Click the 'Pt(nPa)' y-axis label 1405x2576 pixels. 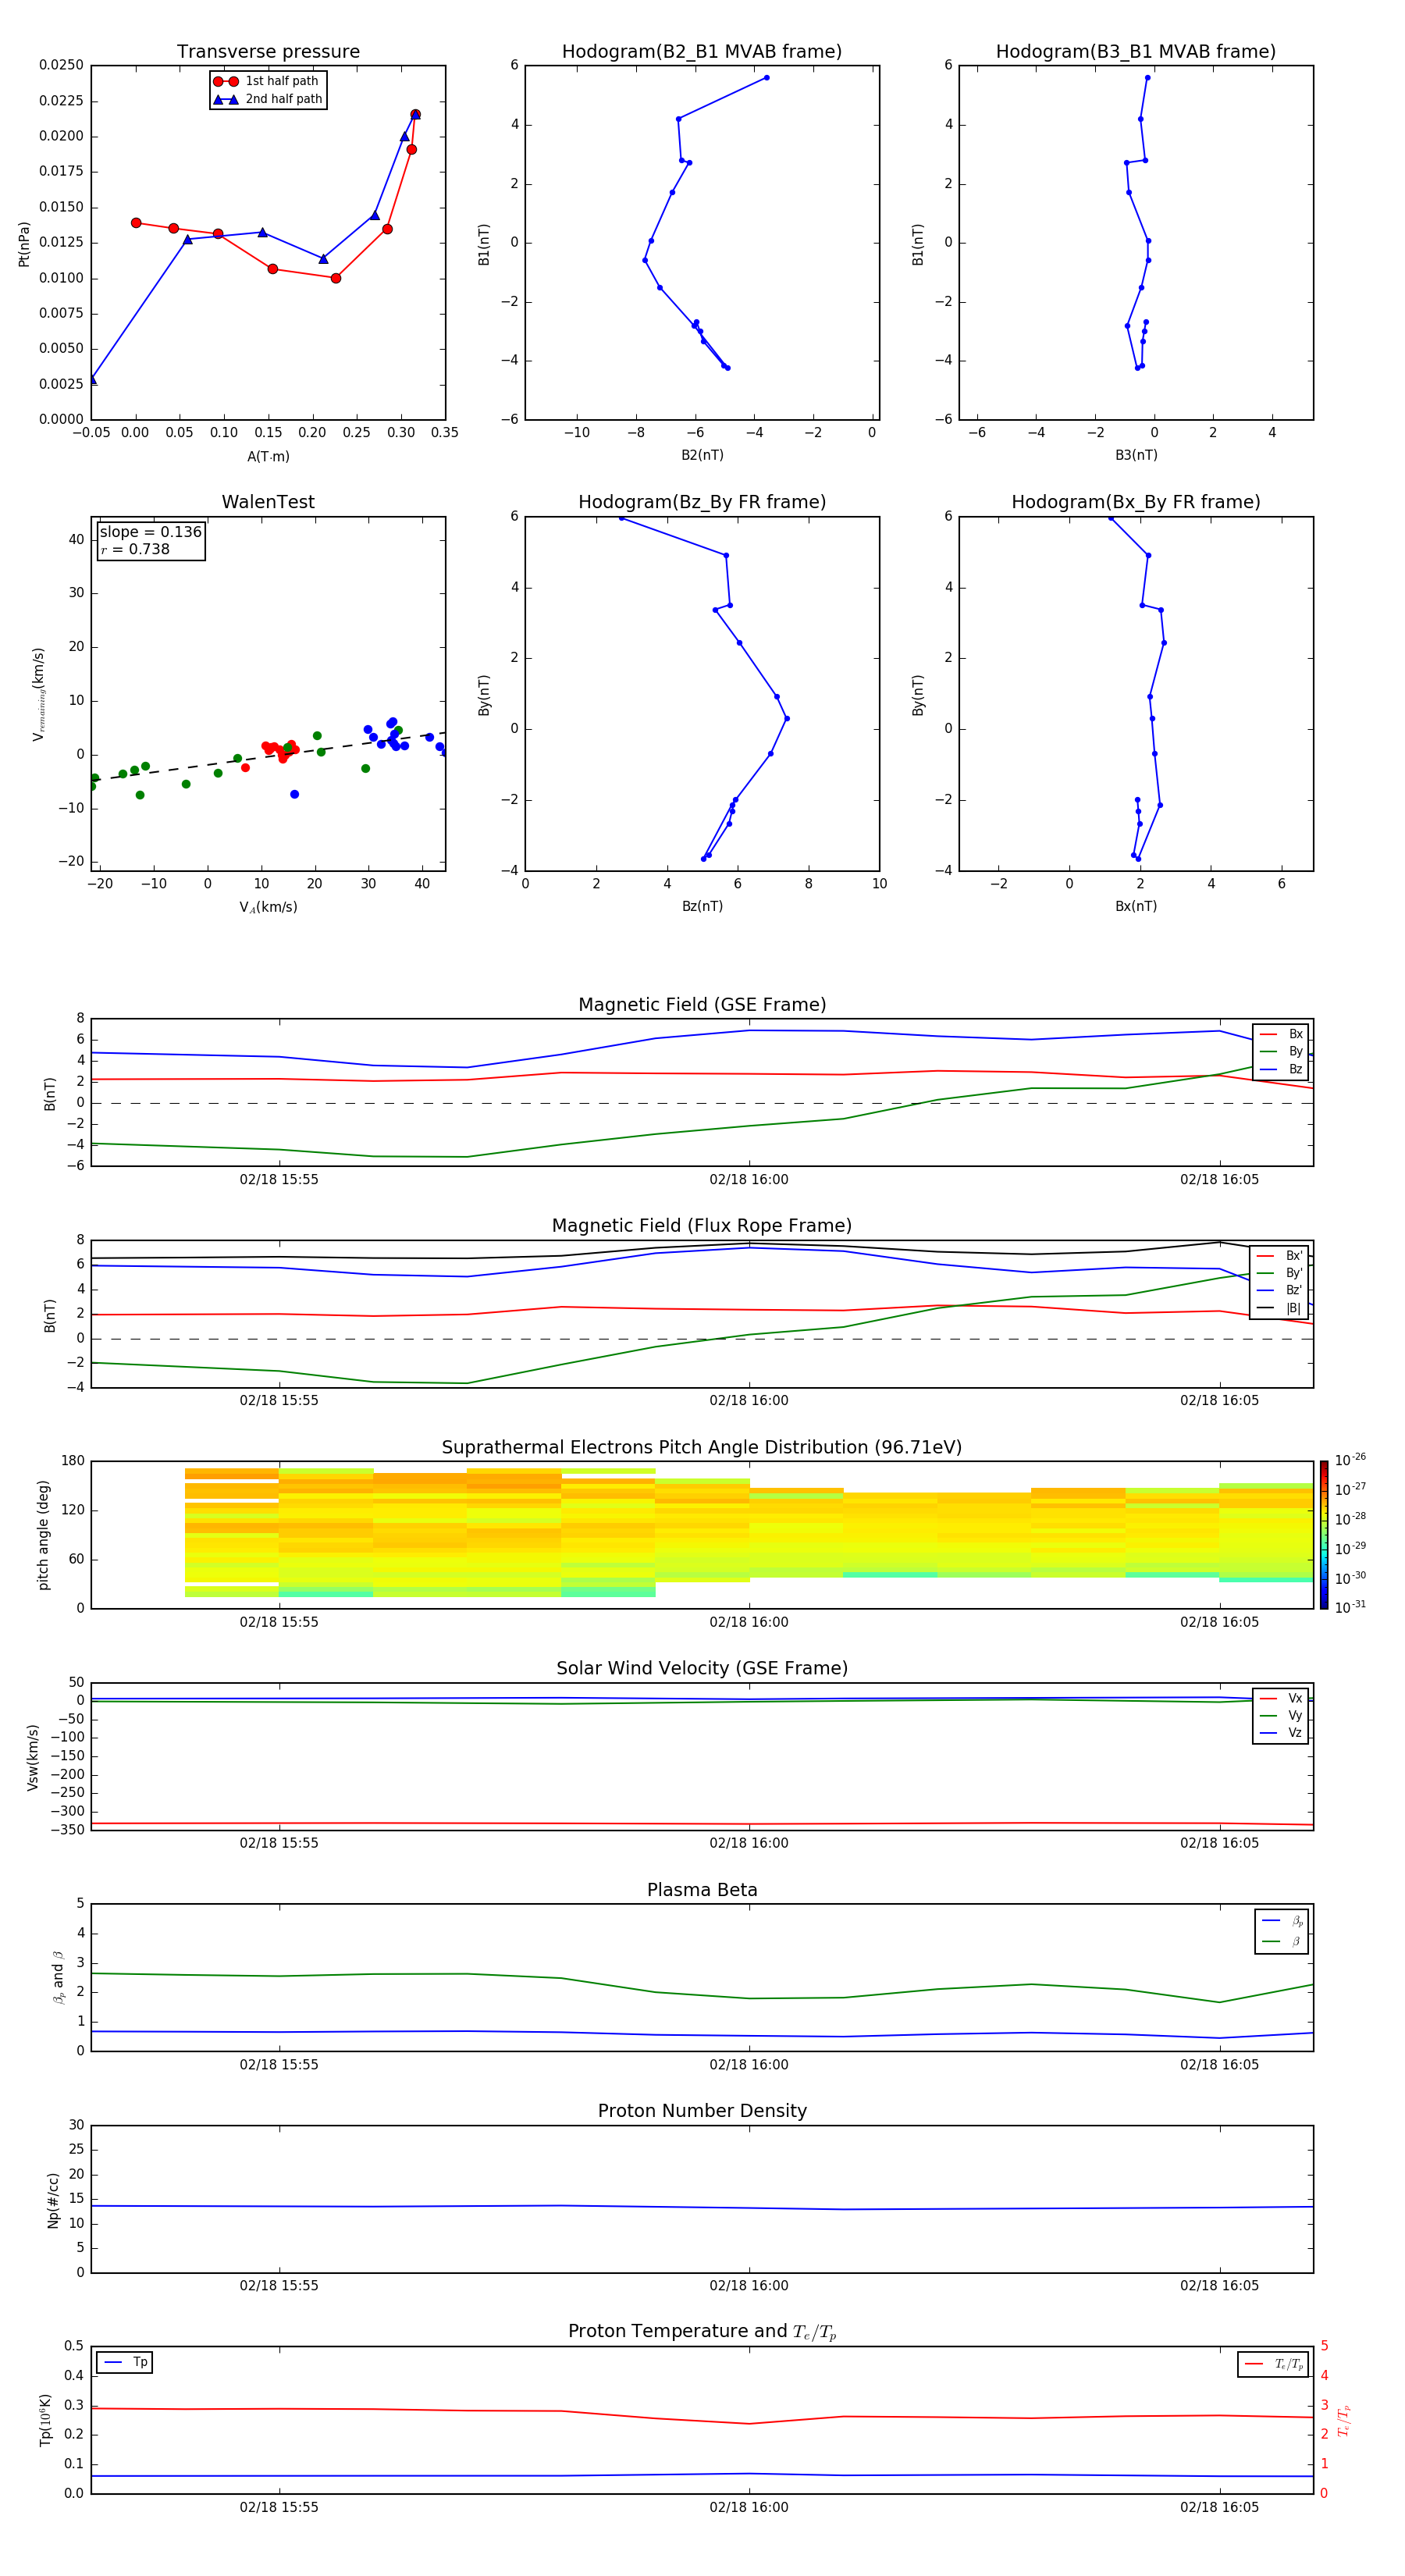(x=24, y=243)
